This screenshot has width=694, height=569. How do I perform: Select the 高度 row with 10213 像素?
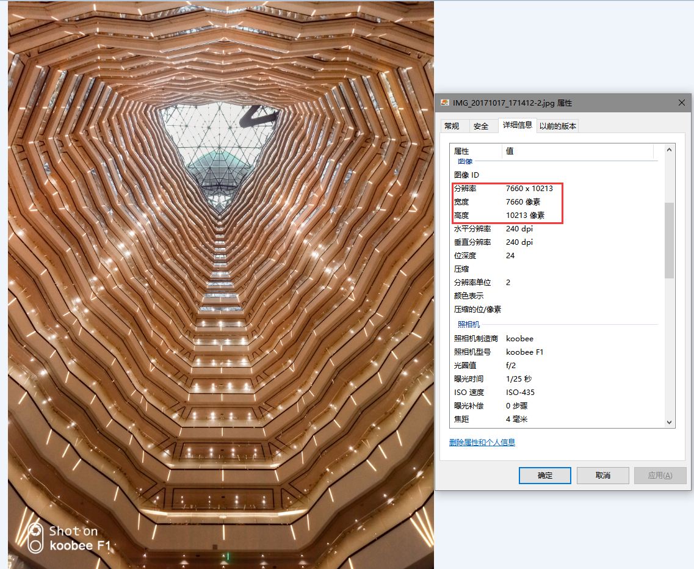[x=557, y=215]
